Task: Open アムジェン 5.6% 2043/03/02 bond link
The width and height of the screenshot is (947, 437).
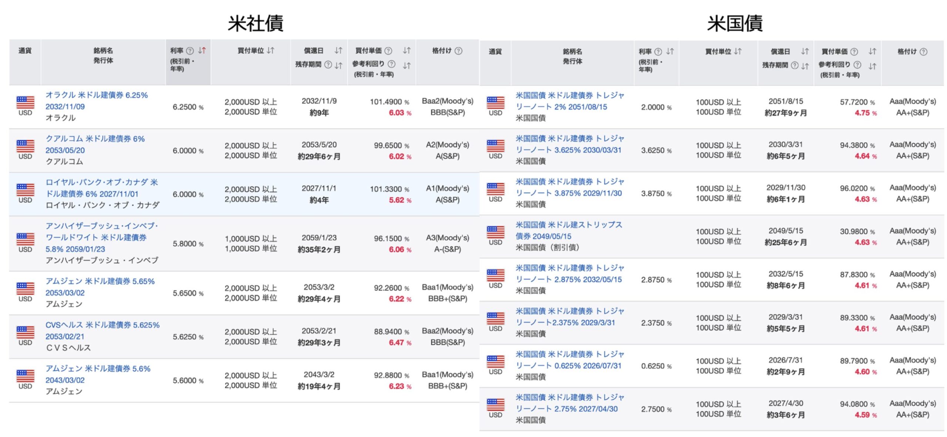Action: pos(98,374)
